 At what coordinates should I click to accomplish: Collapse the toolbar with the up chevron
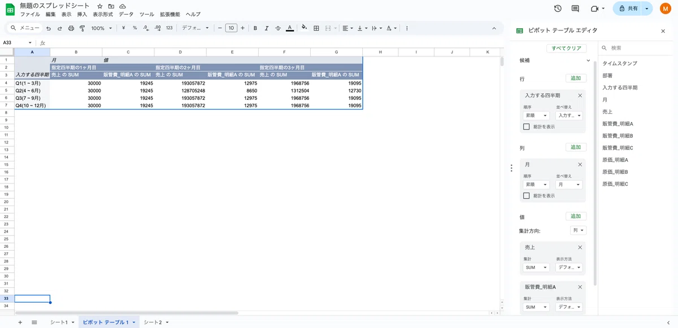coord(494,28)
